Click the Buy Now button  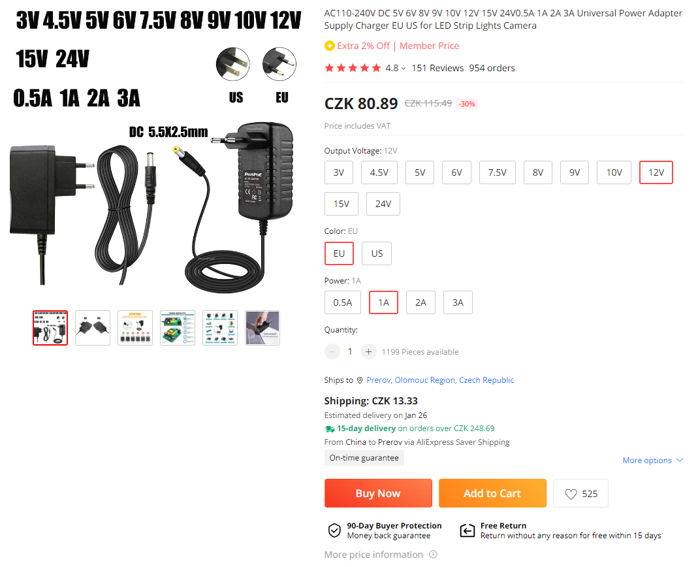pos(378,493)
